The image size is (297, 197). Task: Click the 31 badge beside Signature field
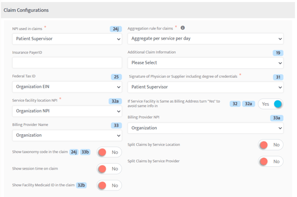(x=278, y=77)
